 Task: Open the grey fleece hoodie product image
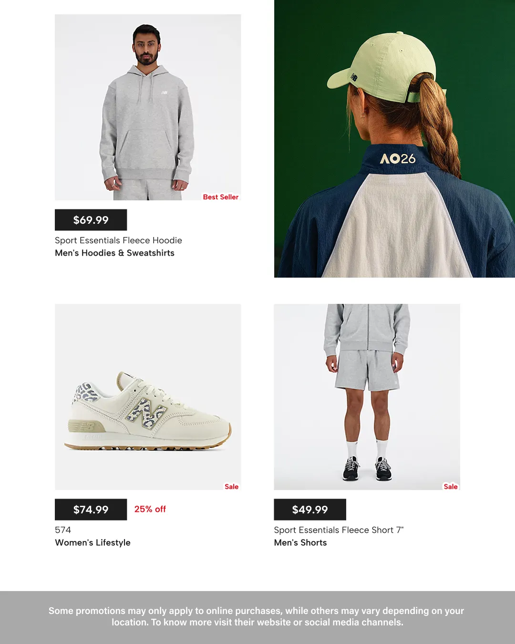[148, 107]
